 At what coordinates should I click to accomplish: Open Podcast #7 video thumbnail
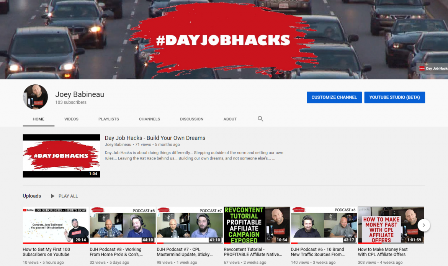coord(190,225)
